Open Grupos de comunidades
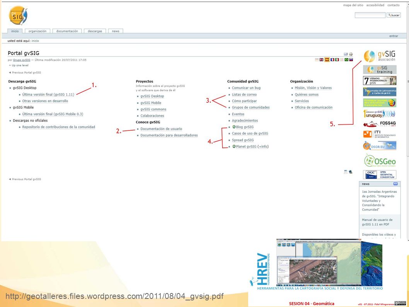This screenshot has height=307, width=409. click(251, 107)
